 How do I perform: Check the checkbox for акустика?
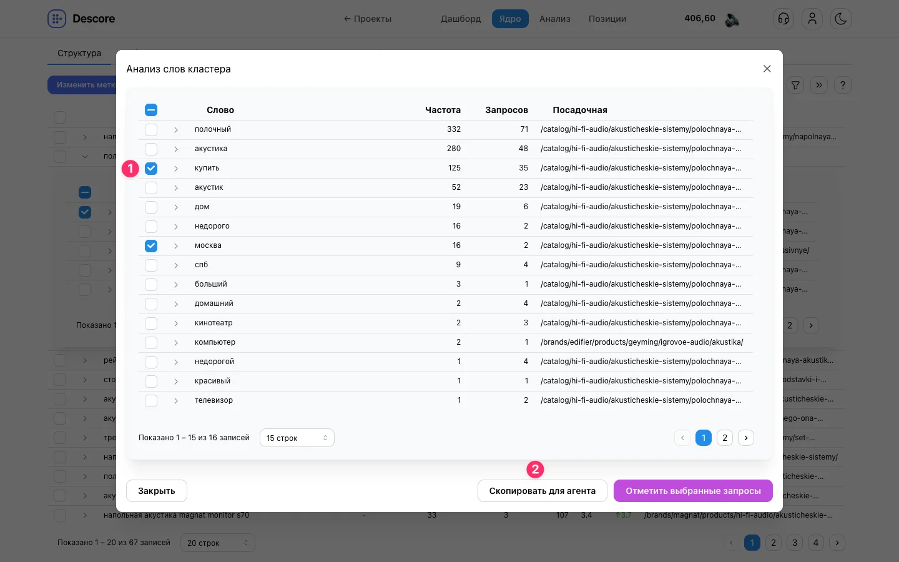pyautogui.click(x=151, y=149)
